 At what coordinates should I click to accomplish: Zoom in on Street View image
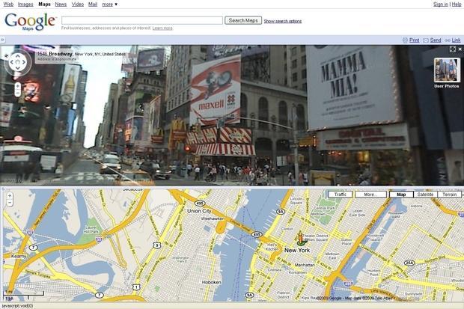(18, 86)
